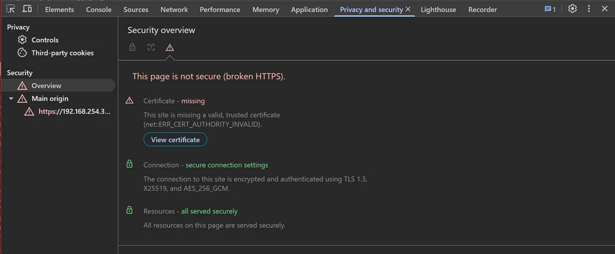The width and height of the screenshot is (615, 254).
Task: Select the Privacy and security tab
Action: 371,9
